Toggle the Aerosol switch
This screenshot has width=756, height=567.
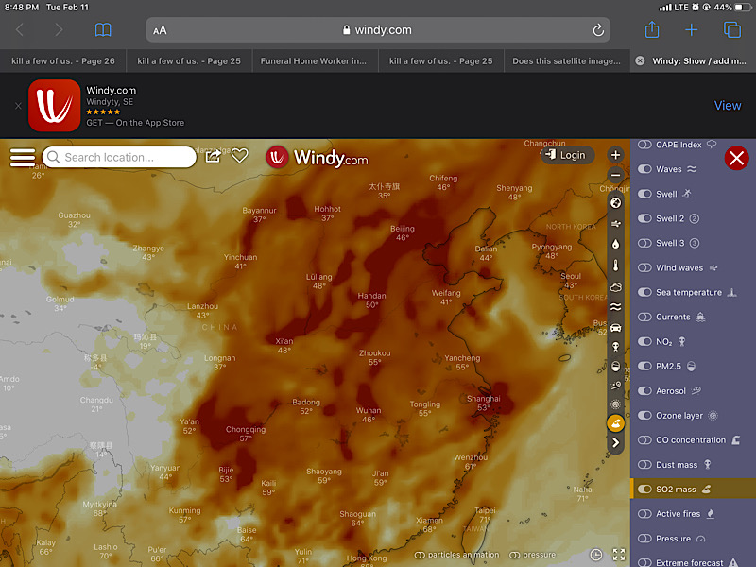(644, 390)
